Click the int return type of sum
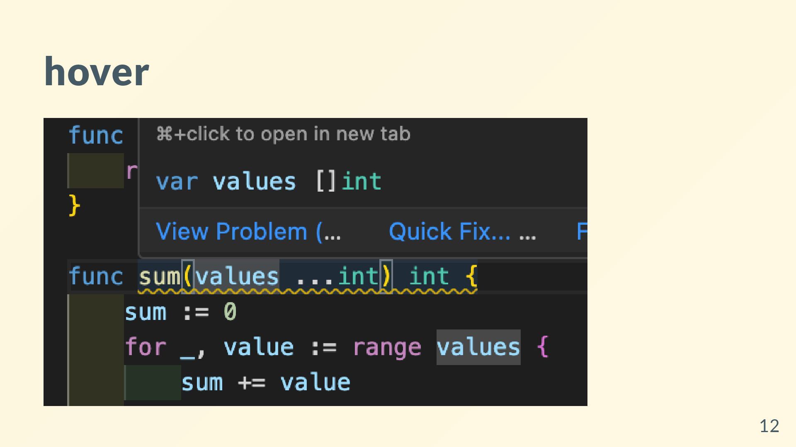The width and height of the screenshot is (796, 447). tap(429, 276)
